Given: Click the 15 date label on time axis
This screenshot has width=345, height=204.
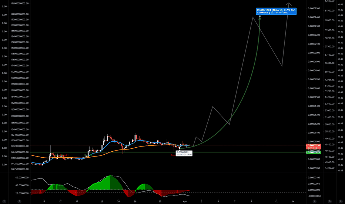Looking at the screenshot, I should 44,201.
